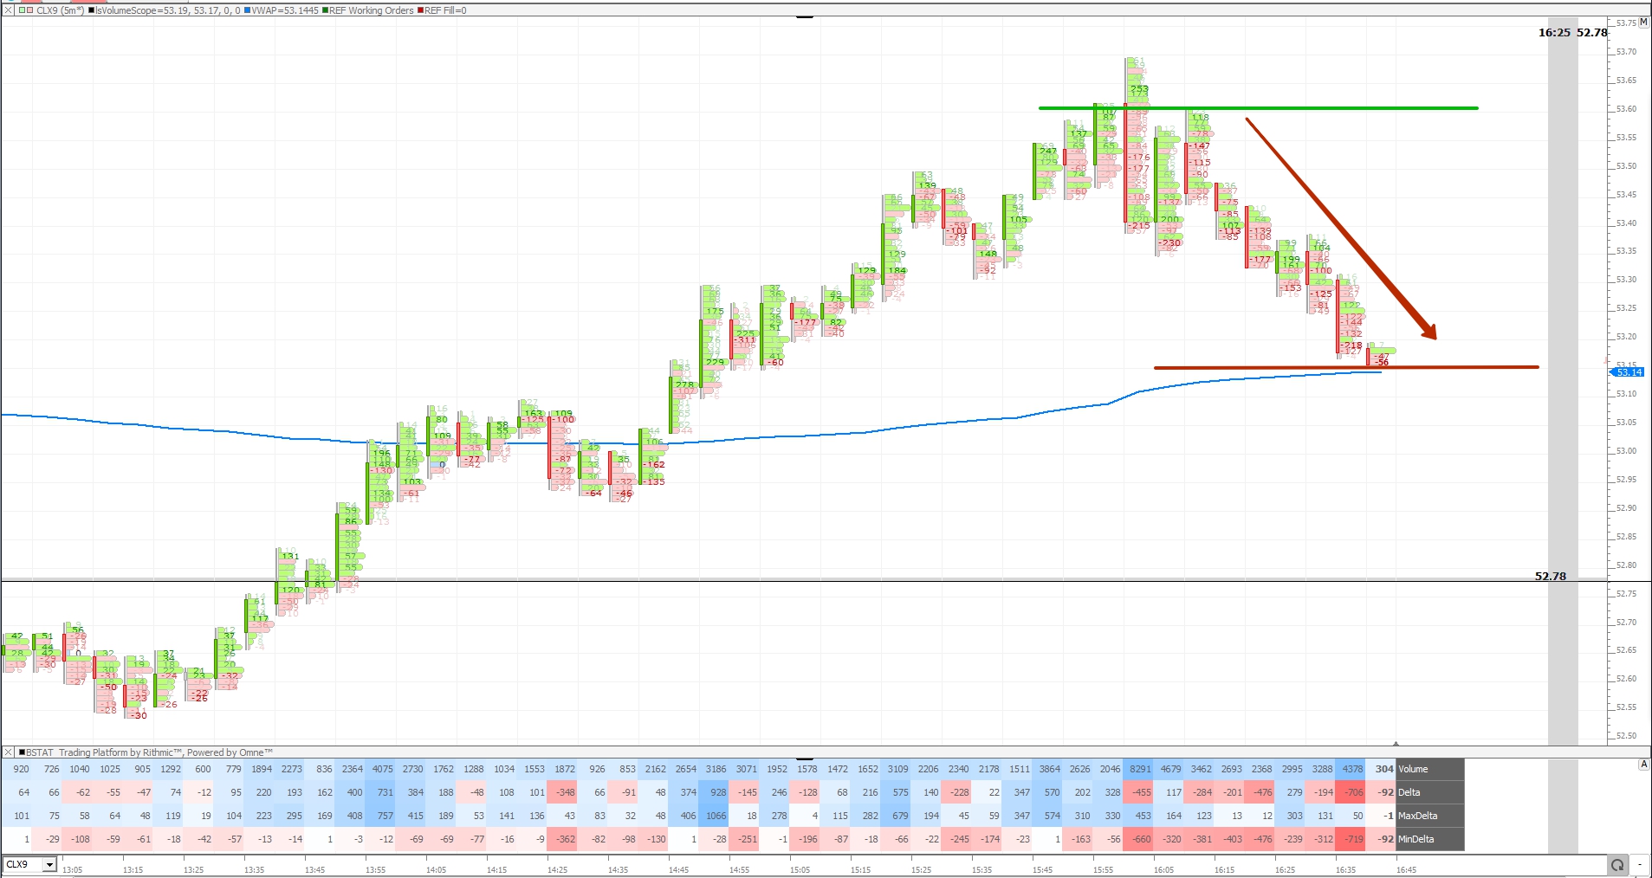
Task: Select the REF Fill=0 legend label
Action: coord(445,10)
